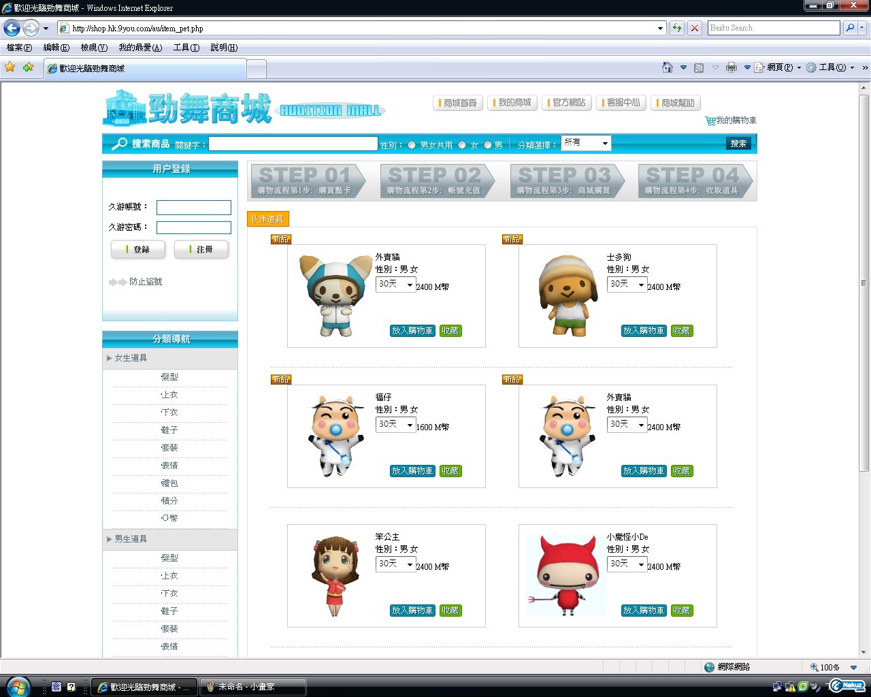Expand the 男生道具 category section
871x697 pixels.
tap(131, 539)
